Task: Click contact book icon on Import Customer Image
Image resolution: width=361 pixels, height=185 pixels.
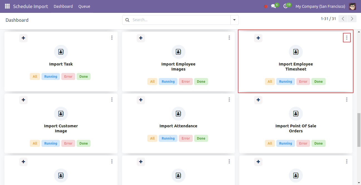Action: (x=61, y=114)
